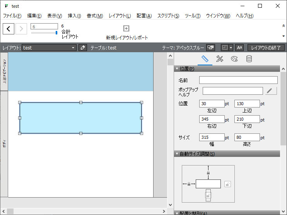The width and height of the screenshot is (287, 215).
Task: Open the ウインドウ(W) menu
Action: tap(218, 16)
